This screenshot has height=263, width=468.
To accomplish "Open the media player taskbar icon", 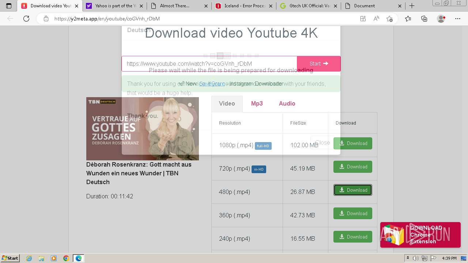I will tap(54, 258).
